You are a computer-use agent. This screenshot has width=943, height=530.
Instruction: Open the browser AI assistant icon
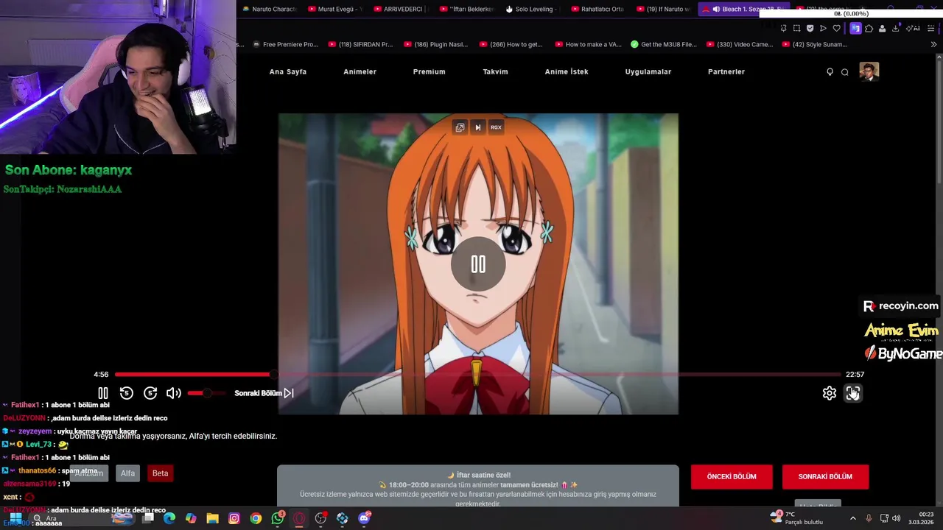pos(913,28)
